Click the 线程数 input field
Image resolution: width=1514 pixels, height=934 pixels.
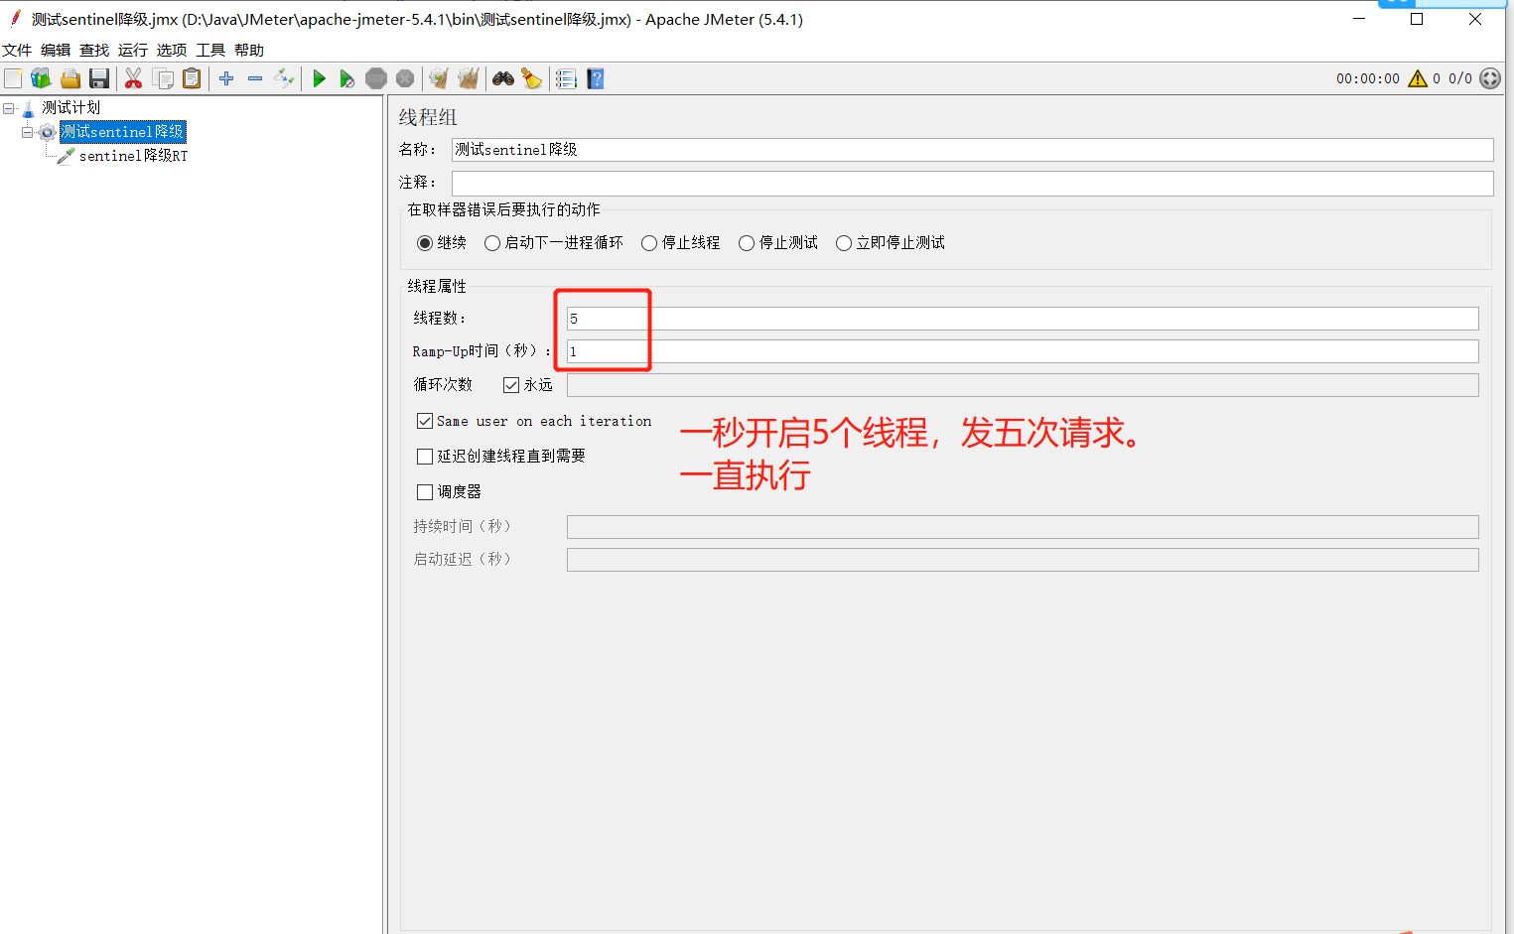click(1023, 319)
